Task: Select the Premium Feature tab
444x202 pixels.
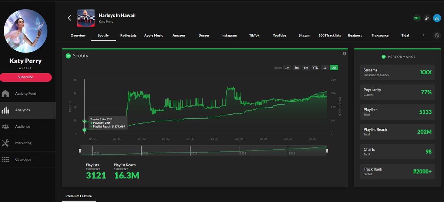Action: point(78,196)
